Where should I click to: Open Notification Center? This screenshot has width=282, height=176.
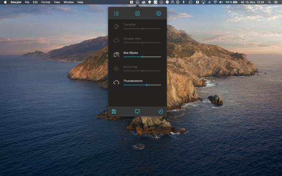275,2
